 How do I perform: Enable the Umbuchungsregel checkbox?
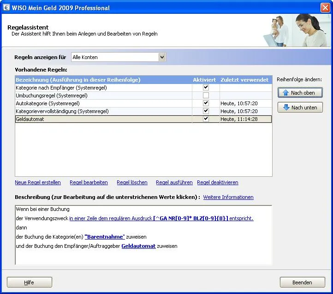[206, 95]
